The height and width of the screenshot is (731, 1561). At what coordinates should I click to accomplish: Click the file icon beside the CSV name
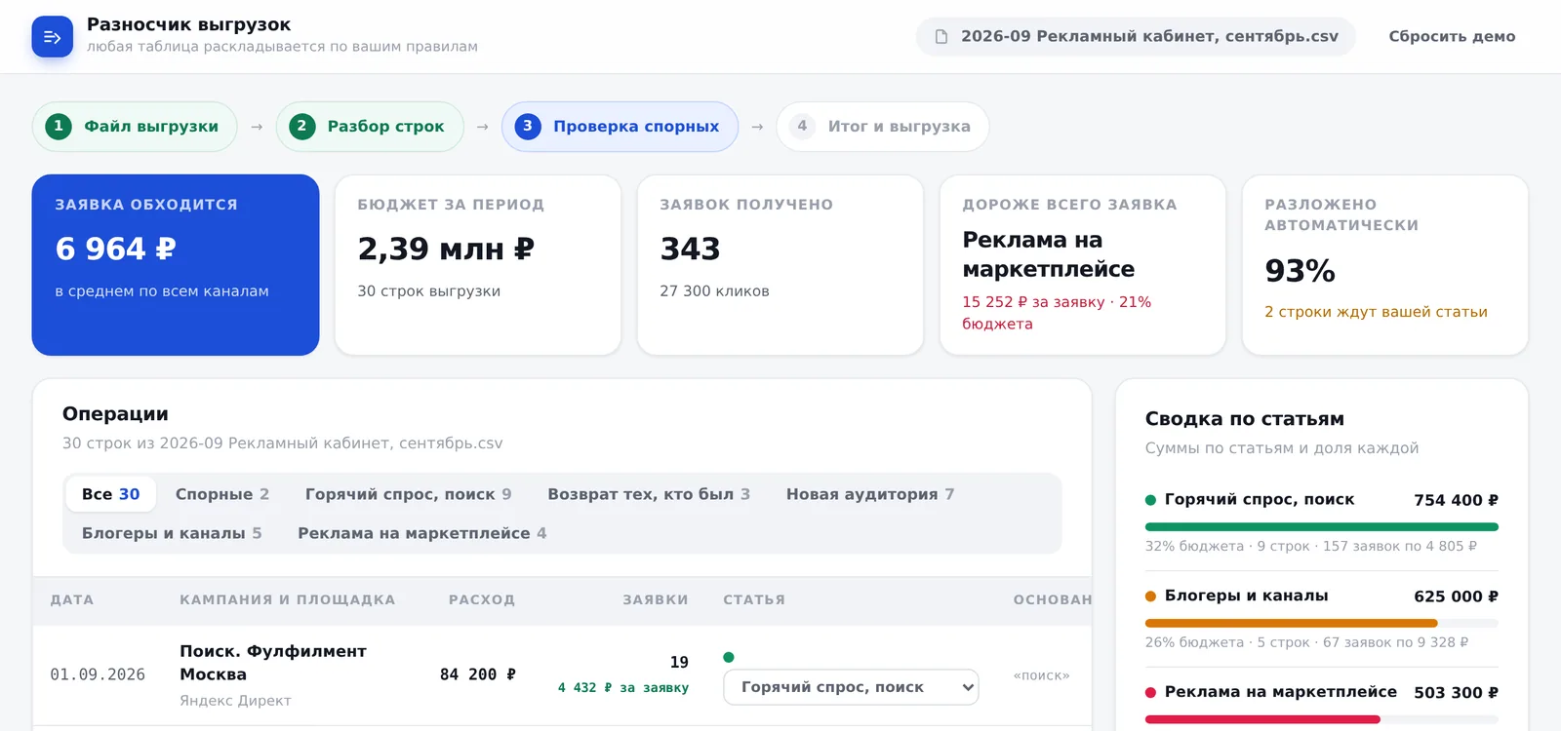941,37
